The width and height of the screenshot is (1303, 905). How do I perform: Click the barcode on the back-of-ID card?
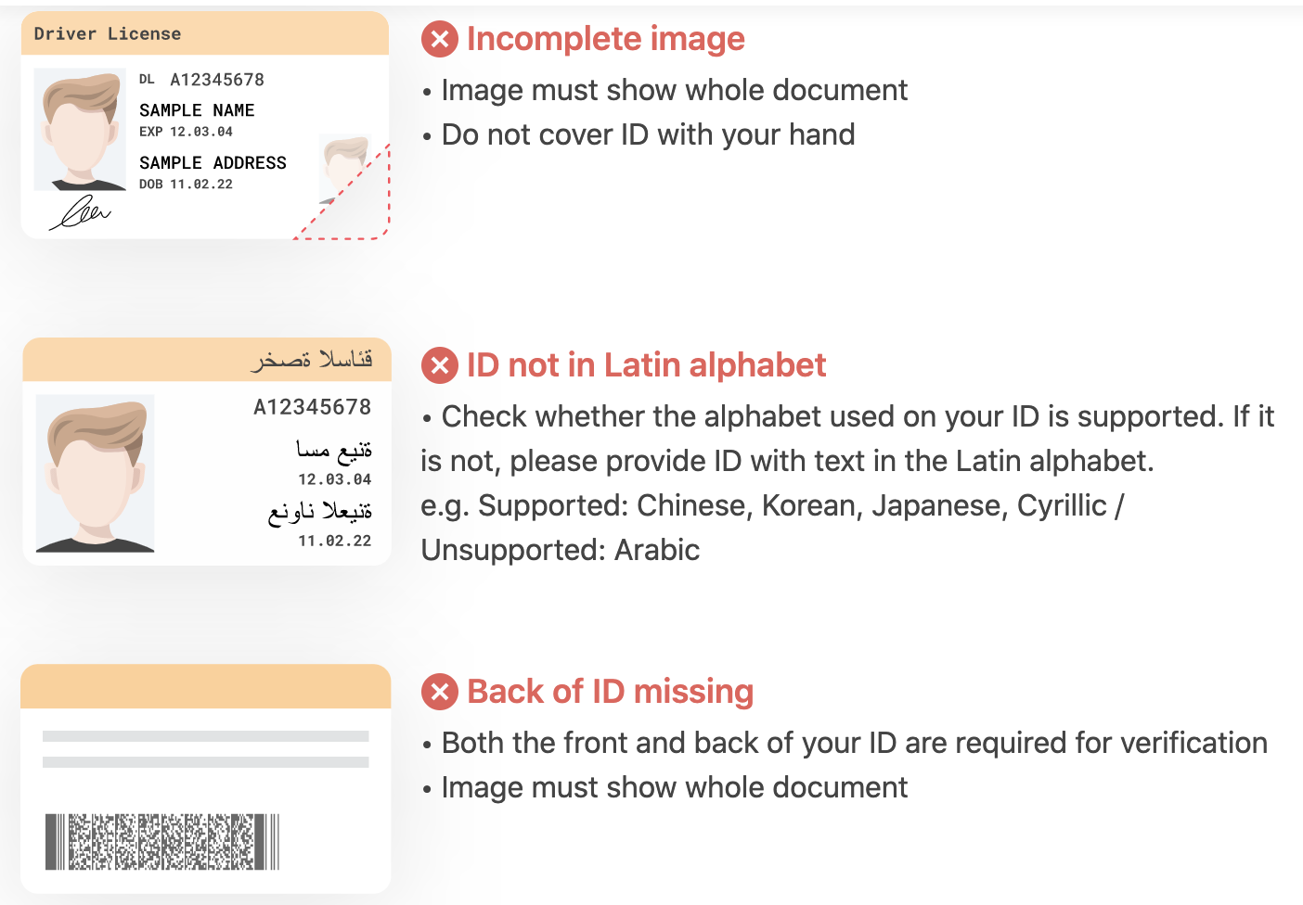[162, 842]
